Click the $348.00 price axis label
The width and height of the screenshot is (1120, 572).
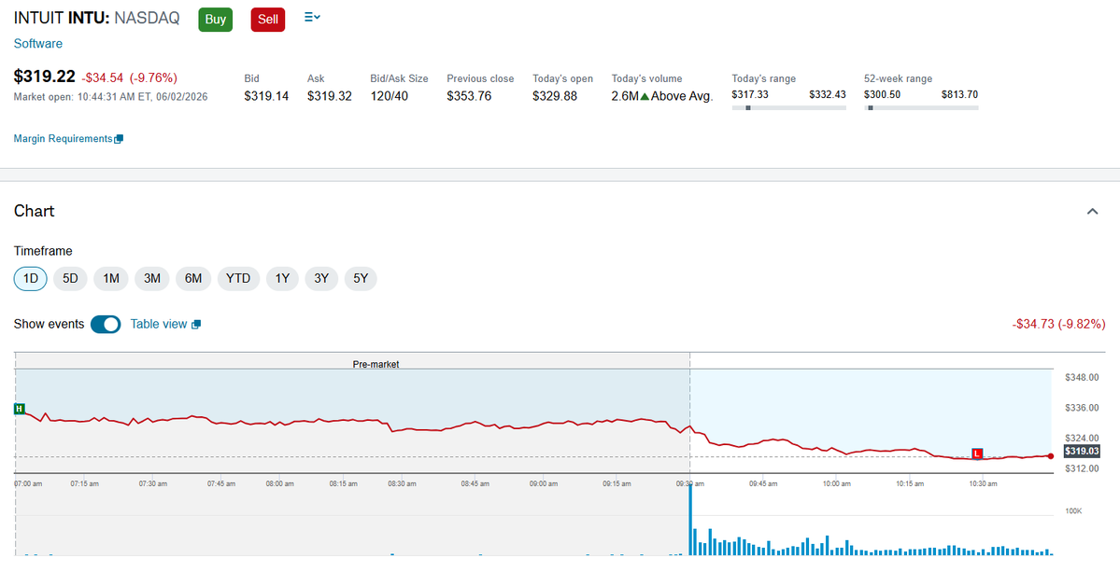pyautogui.click(x=1082, y=377)
